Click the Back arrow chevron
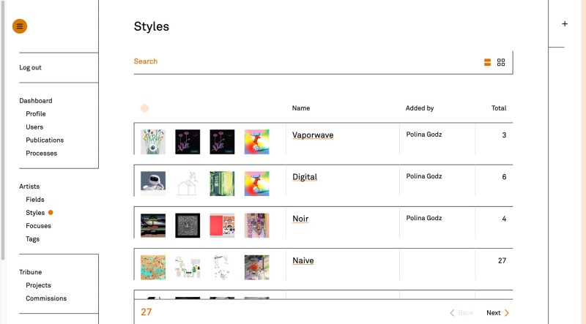The width and height of the screenshot is (586, 324). 453,313
